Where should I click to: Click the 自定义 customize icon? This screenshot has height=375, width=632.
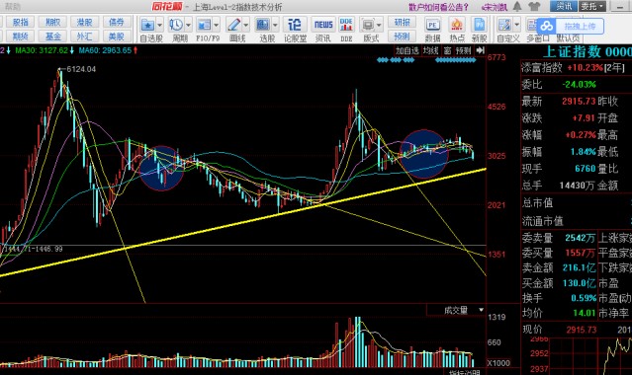(504, 25)
